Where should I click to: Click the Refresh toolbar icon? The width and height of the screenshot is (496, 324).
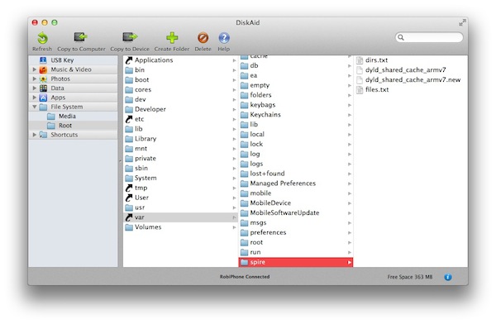pos(42,38)
